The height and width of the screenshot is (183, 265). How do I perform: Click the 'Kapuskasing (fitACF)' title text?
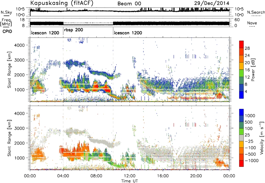[62, 3]
